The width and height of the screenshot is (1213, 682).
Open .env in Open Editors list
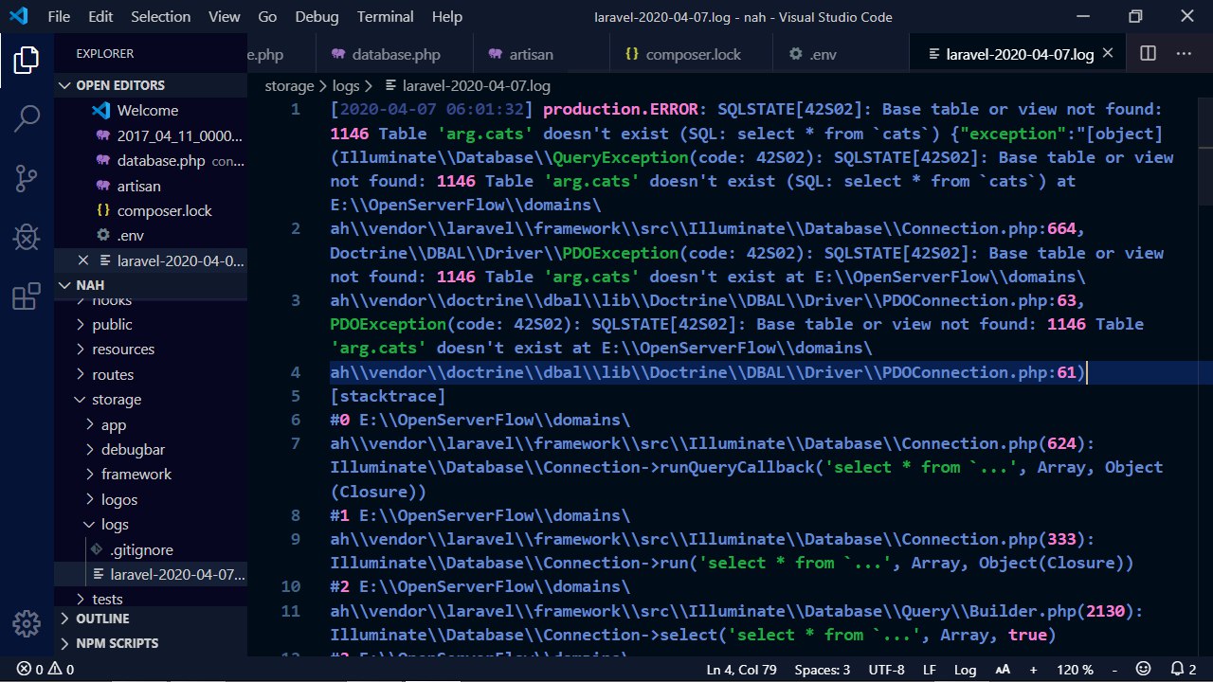(152, 235)
